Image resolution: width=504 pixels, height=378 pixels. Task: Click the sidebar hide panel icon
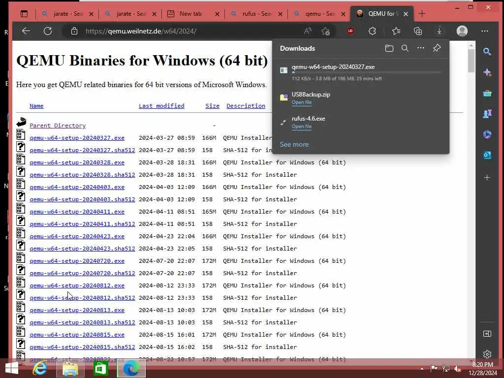pos(487,334)
